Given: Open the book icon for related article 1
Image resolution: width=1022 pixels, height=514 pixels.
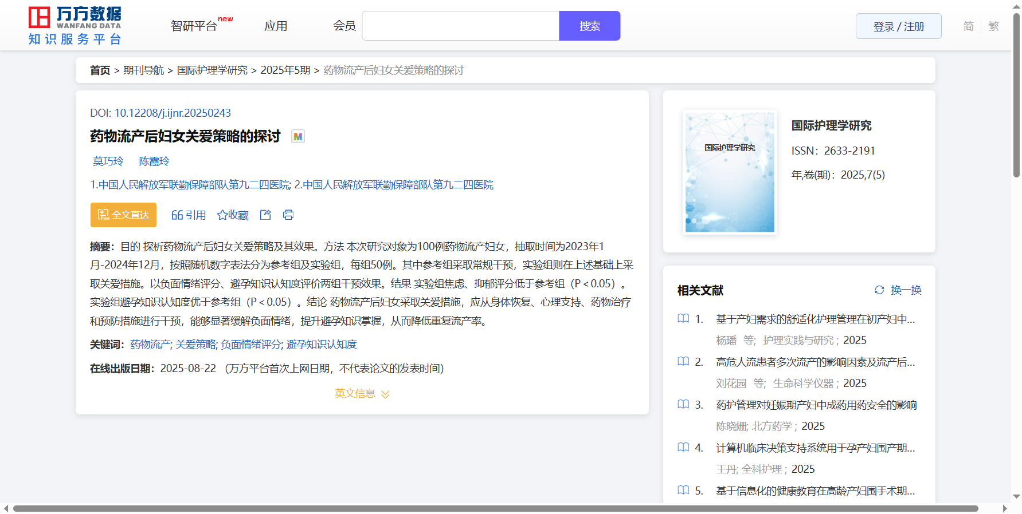Looking at the screenshot, I should click(683, 319).
